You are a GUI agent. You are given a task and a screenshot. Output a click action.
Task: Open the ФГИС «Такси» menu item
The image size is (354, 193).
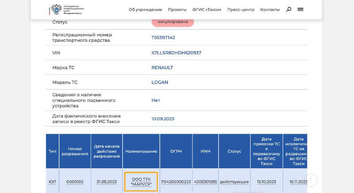click(207, 10)
